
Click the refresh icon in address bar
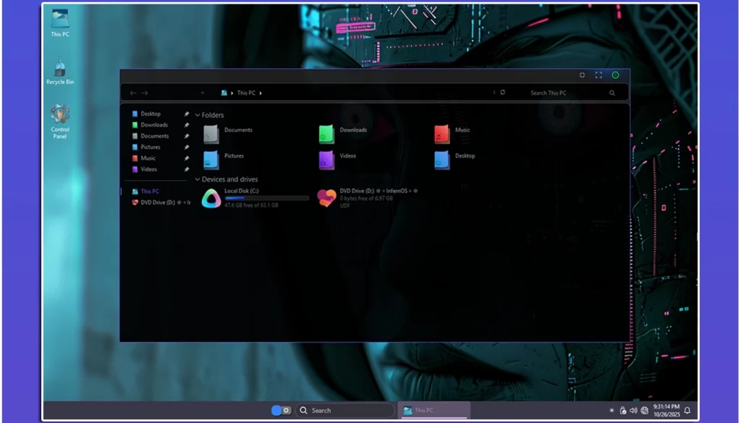[x=502, y=93]
